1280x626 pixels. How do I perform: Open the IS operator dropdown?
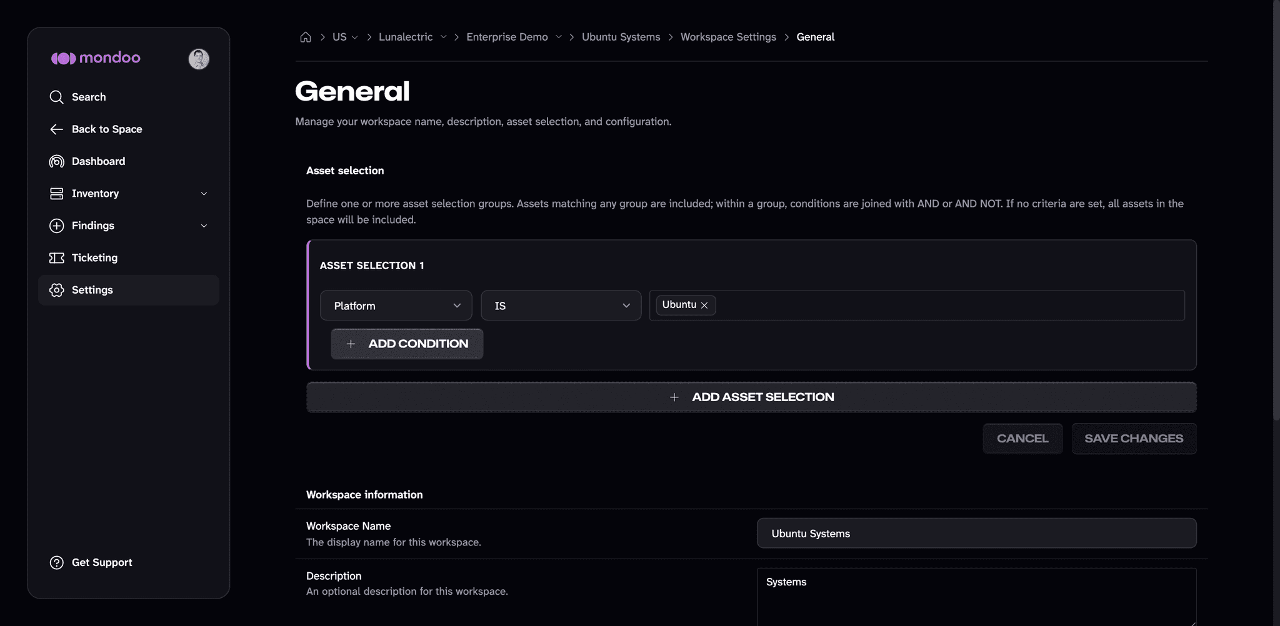click(x=561, y=306)
